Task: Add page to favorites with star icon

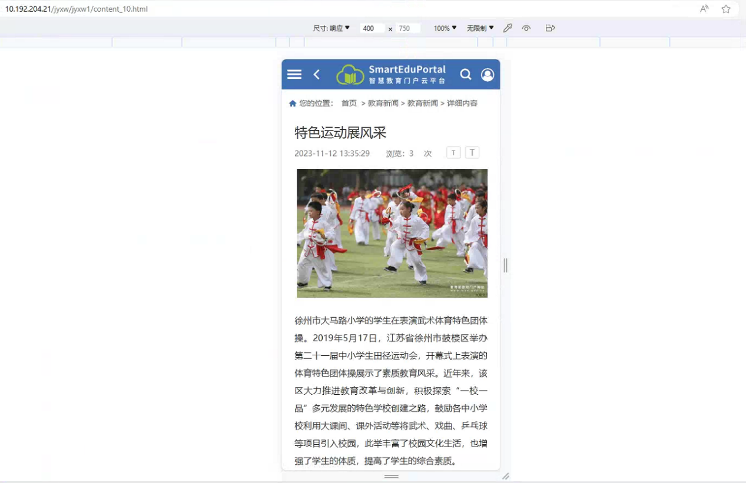Action: pos(726,9)
